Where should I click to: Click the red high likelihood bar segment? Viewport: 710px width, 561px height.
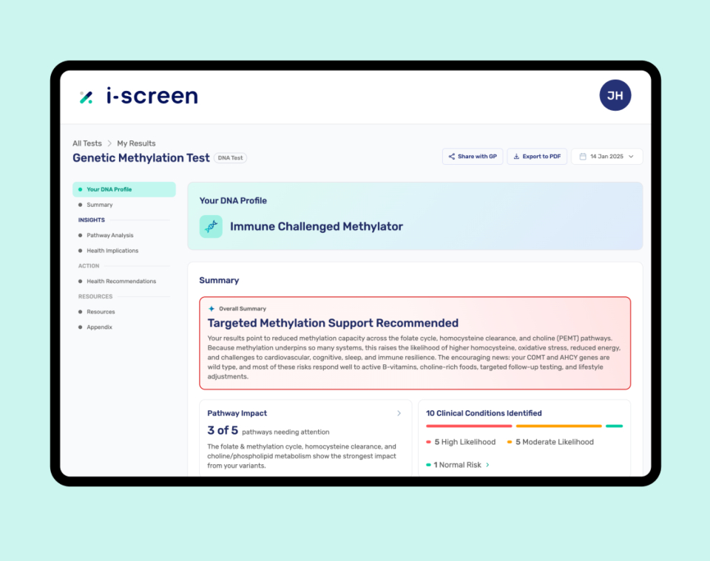click(469, 426)
